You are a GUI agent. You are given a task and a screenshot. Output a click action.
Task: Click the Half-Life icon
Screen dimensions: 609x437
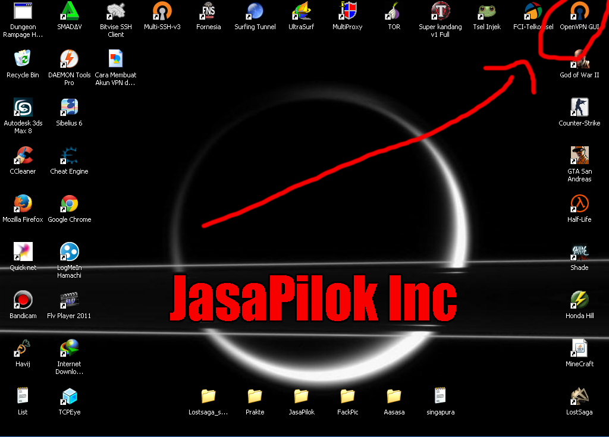pos(579,203)
